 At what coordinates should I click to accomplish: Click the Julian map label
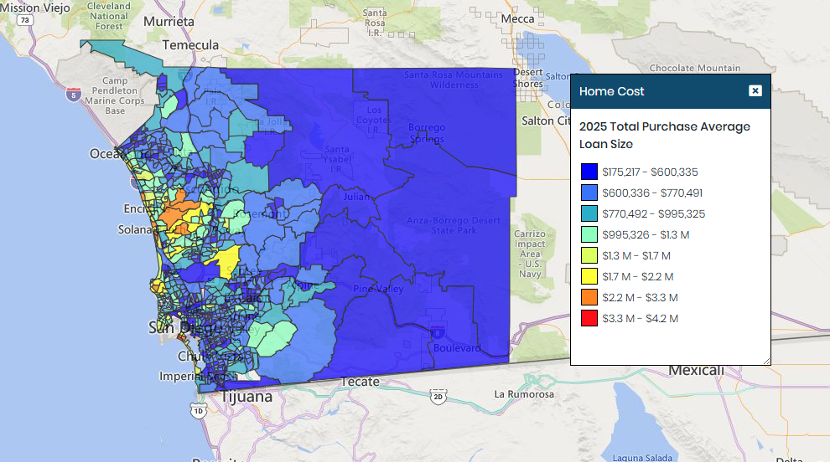(x=356, y=197)
